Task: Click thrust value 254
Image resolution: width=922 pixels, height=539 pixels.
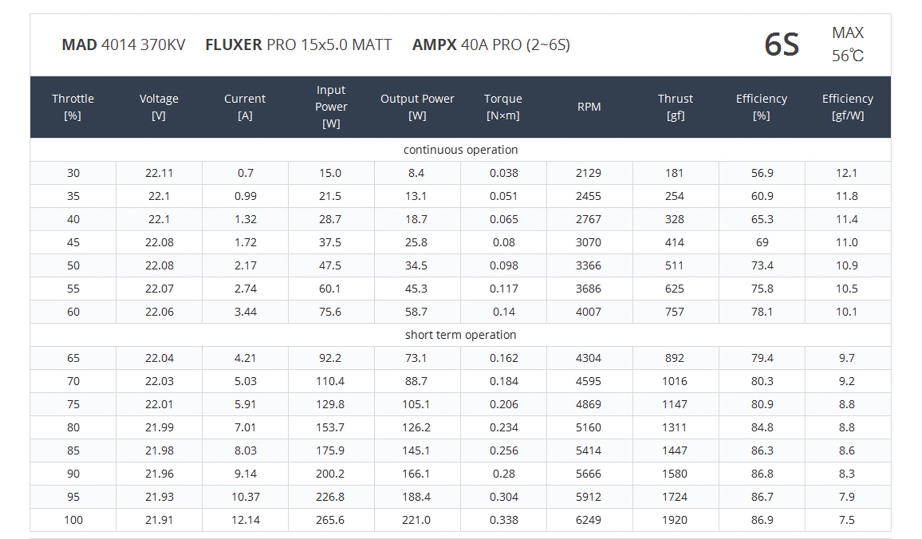Action: coord(675,196)
